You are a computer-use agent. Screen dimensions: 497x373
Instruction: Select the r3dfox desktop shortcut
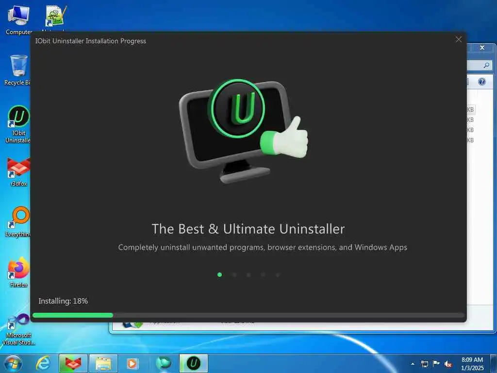click(x=18, y=171)
